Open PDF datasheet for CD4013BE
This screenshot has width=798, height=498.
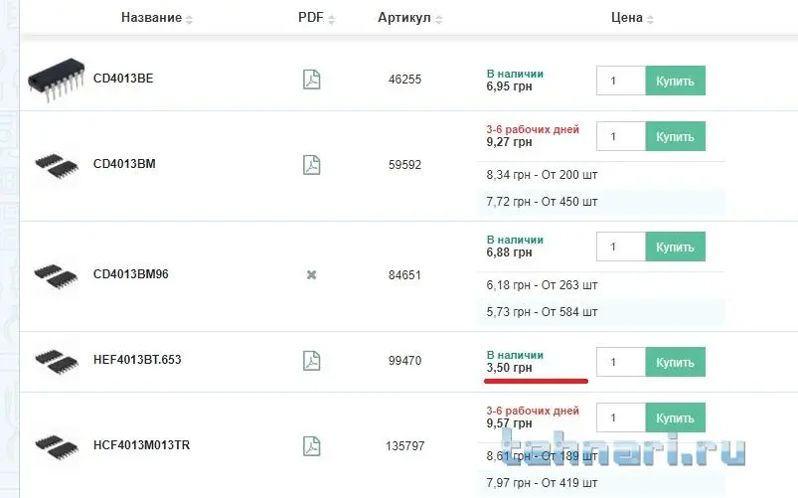[x=311, y=80]
